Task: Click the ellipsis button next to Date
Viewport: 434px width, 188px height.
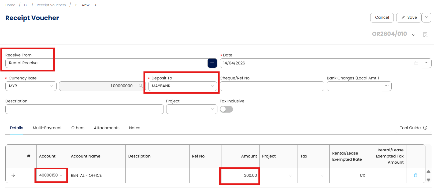Action: 426,63
